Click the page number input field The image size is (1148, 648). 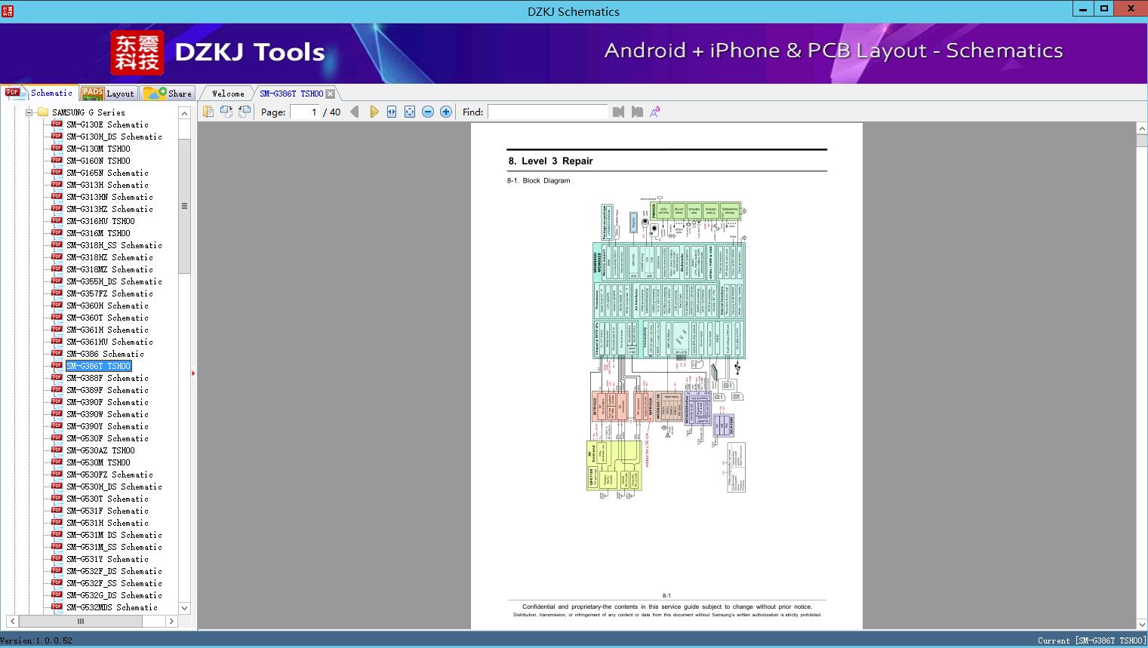tap(304, 112)
